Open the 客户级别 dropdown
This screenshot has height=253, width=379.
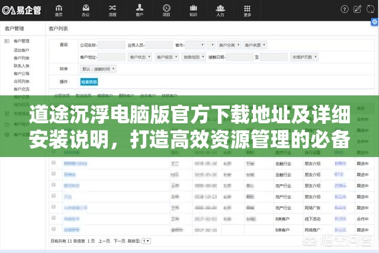[167, 57]
